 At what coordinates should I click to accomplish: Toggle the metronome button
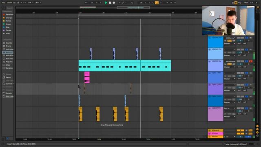click(29, 3)
